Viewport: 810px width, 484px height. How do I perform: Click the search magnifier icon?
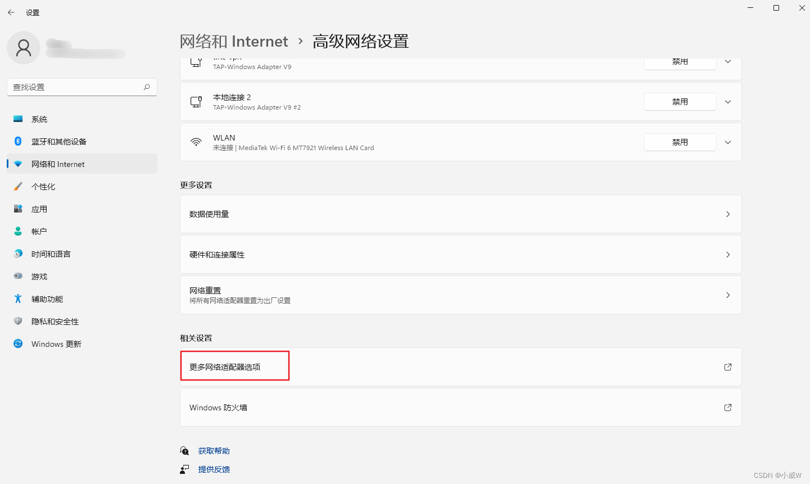coord(147,87)
